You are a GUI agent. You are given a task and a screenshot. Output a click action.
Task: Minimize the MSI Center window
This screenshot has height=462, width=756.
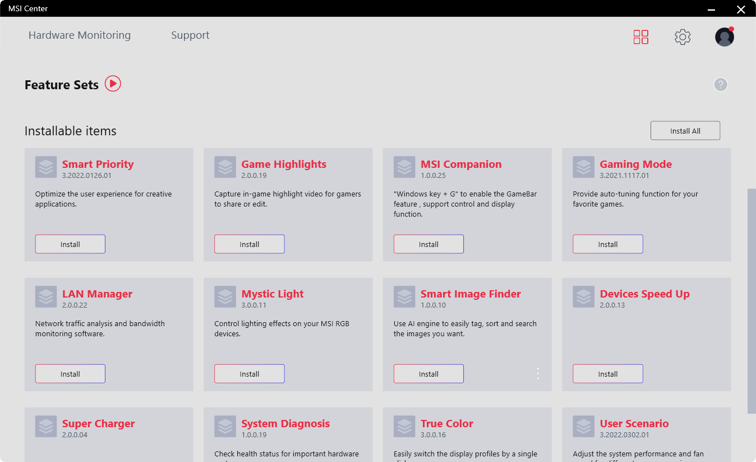712,9
